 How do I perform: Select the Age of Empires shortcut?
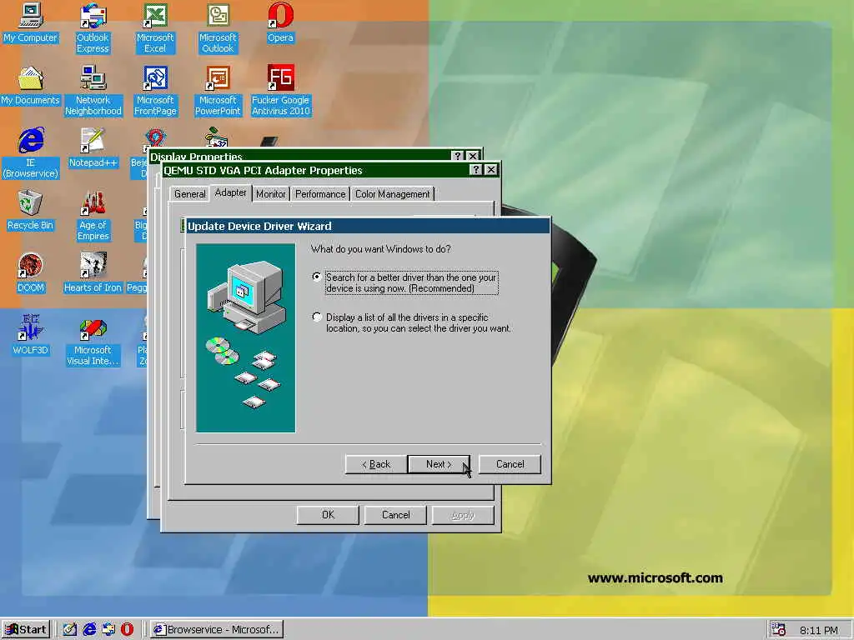(x=93, y=216)
